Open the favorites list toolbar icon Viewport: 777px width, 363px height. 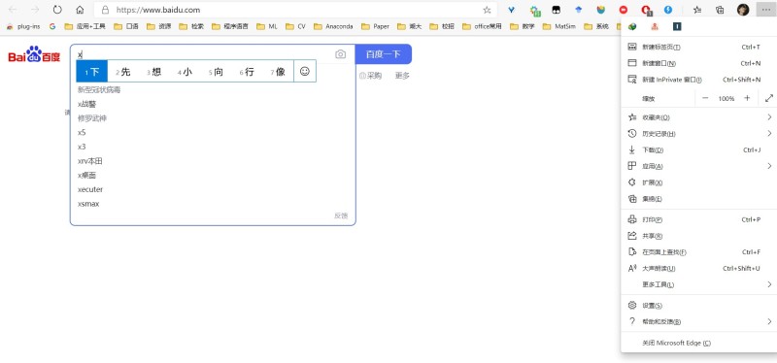pyautogui.click(x=697, y=10)
